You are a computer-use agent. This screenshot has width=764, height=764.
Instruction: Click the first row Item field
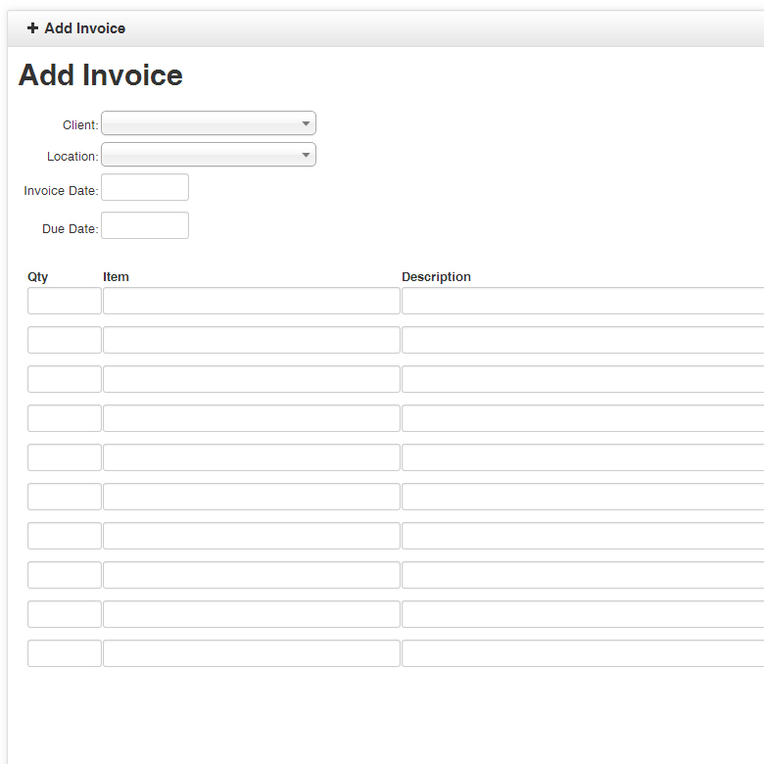coord(252,301)
